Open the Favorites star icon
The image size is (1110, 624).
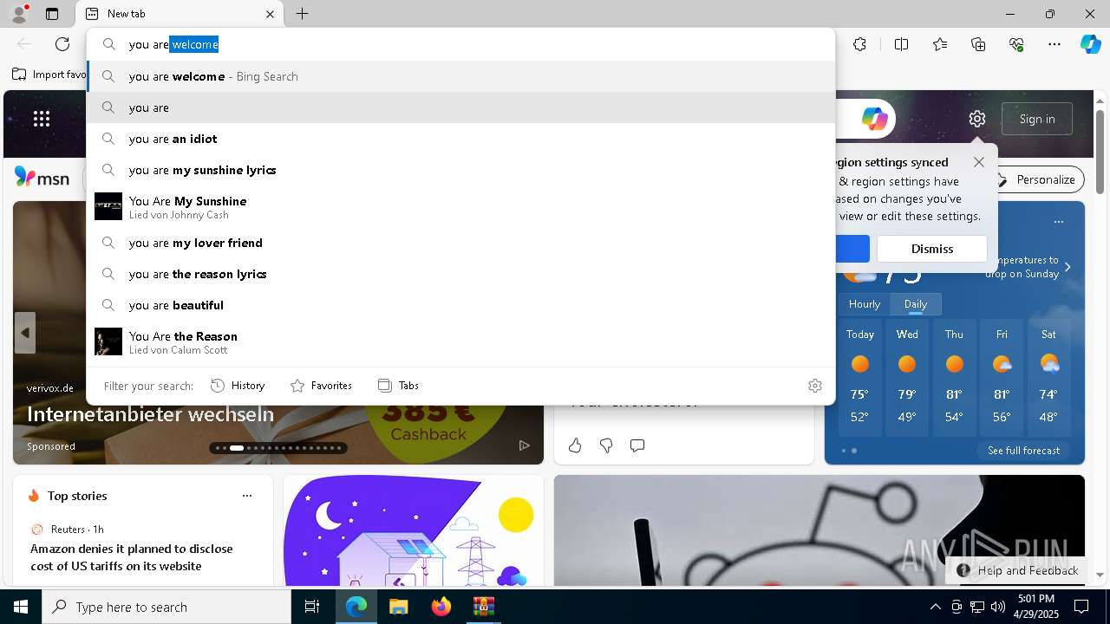[940, 44]
